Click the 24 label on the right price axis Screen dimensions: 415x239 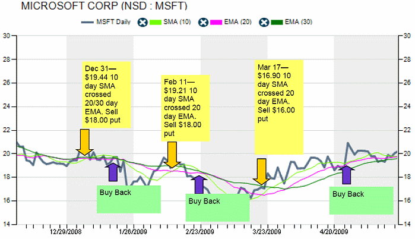click(x=407, y=106)
